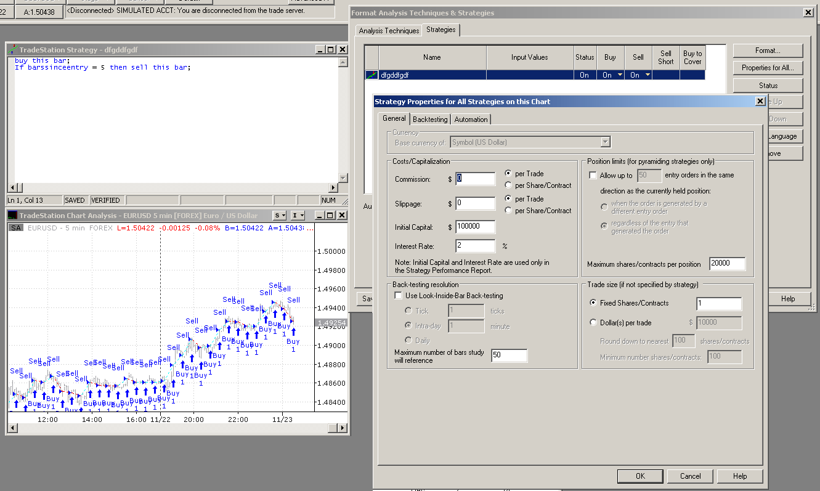Click the Buy to Cover column header
Screen dimensions: 820x491
coord(692,57)
